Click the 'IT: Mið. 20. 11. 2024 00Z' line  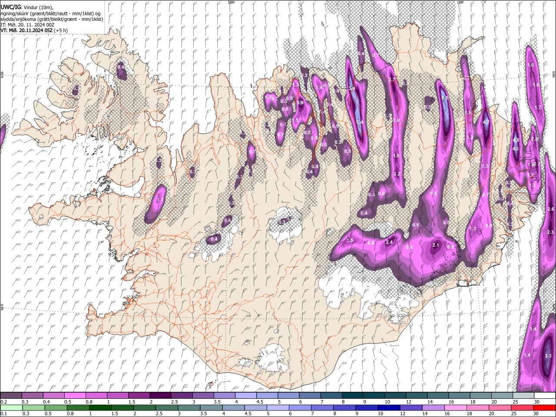[x=27, y=25]
